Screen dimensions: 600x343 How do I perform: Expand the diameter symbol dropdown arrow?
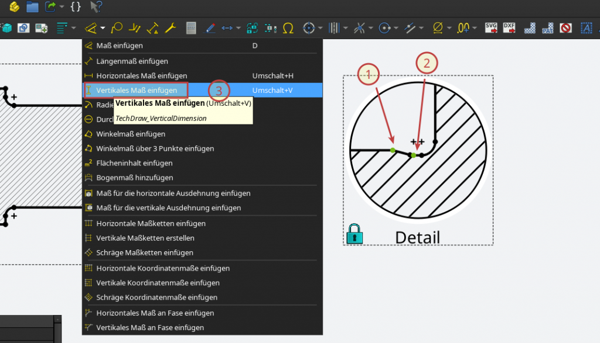[x=449, y=27]
